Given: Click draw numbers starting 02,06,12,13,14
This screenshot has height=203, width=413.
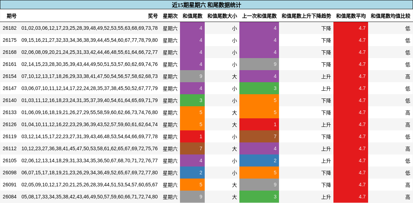Looking at the screenshot, I should [89, 161].
